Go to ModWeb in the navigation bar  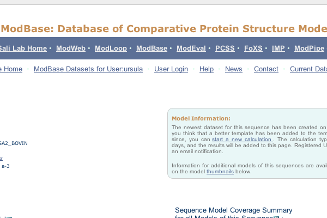point(71,48)
